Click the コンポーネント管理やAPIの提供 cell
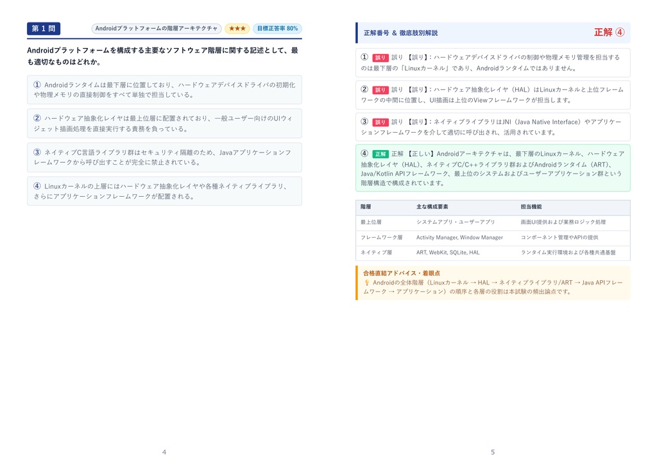 [559, 237]
